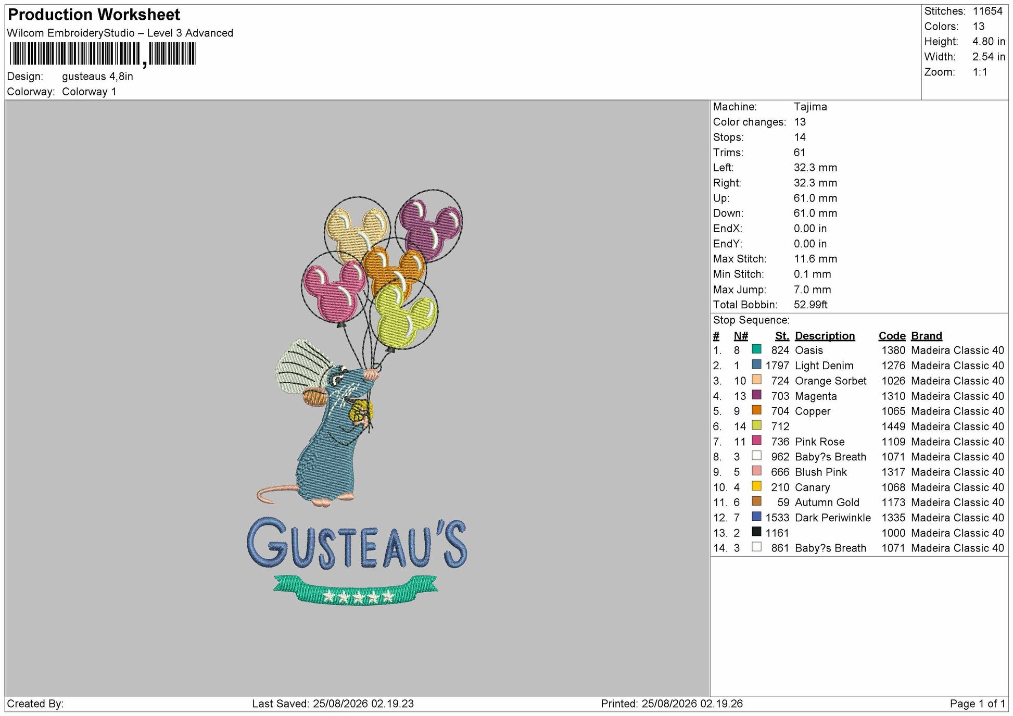
Task: Click the "Stop Sequence:" heading
Action: (x=751, y=320)
